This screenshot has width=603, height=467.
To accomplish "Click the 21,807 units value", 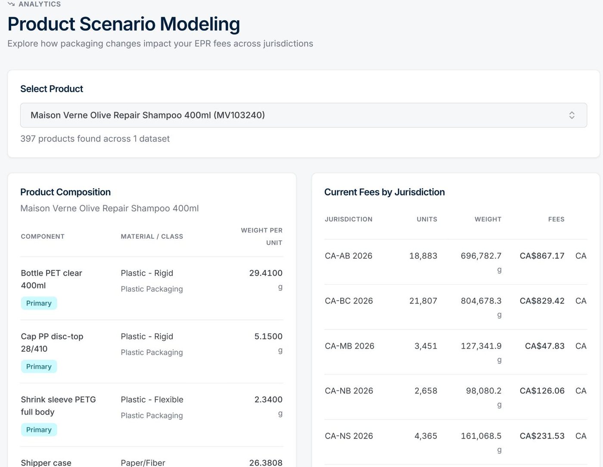I will pyautogui.click(x=423, y=301).
